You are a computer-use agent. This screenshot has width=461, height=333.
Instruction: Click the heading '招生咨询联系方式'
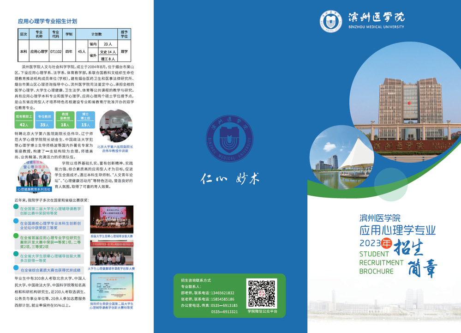(196, 280)
